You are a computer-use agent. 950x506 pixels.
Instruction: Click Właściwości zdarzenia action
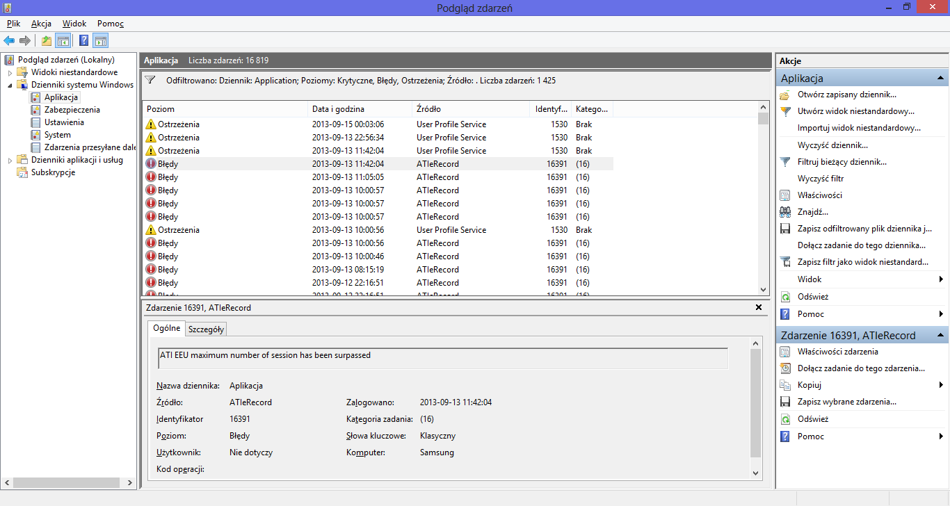837,352
